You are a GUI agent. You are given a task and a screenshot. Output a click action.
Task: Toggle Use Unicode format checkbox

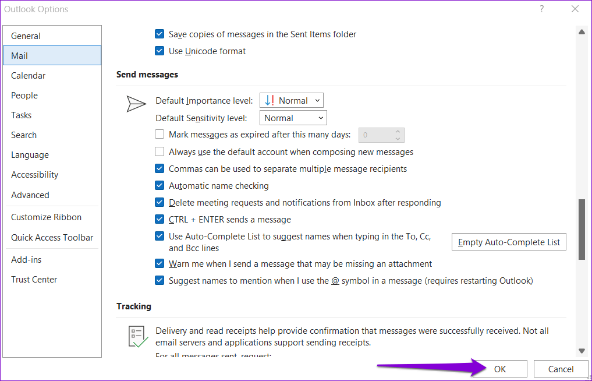tap(159, 51)
